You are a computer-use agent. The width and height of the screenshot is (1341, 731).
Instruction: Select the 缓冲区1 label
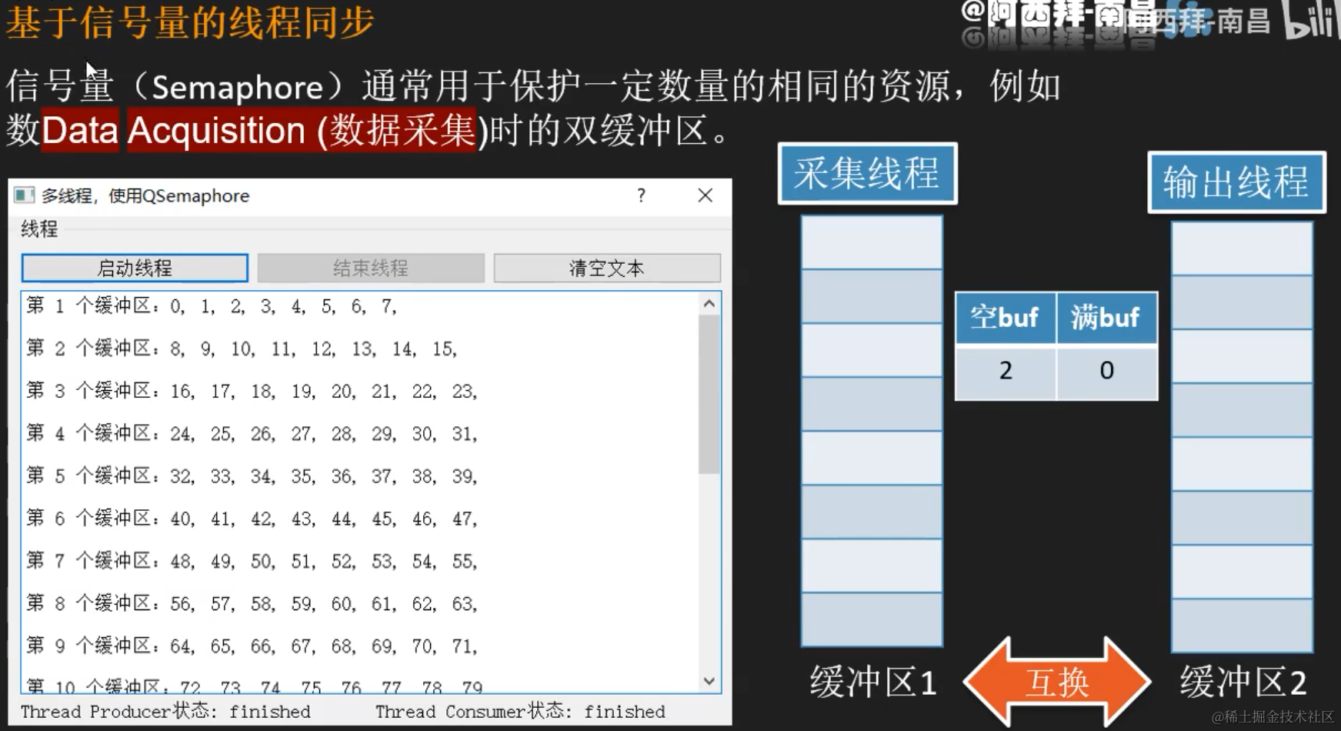(871, 681)
